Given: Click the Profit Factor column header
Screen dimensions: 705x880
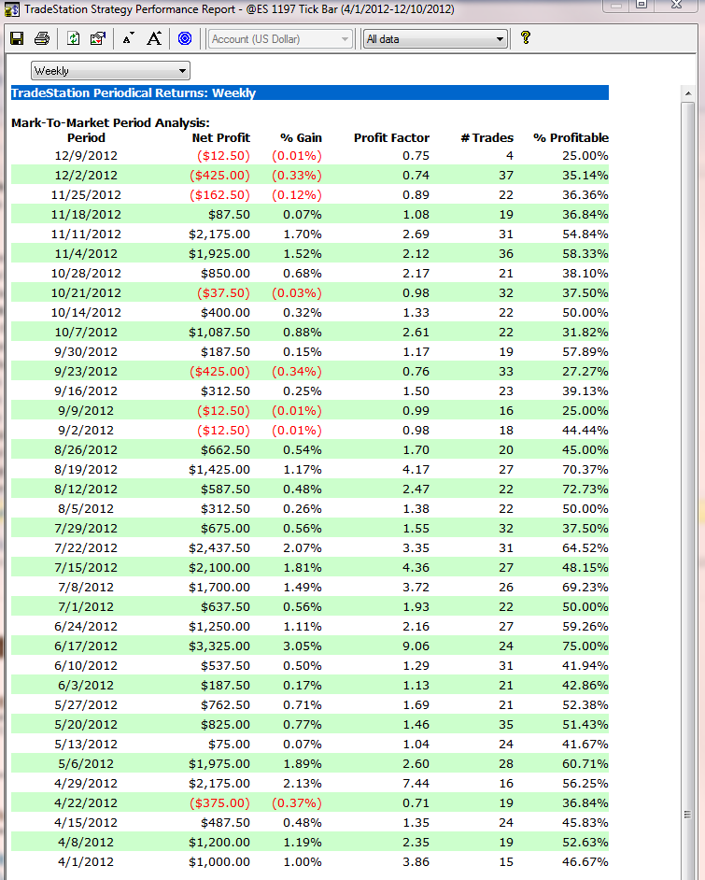Looking at the screenshot, I should pyautogui.click(x=391, y=138).
